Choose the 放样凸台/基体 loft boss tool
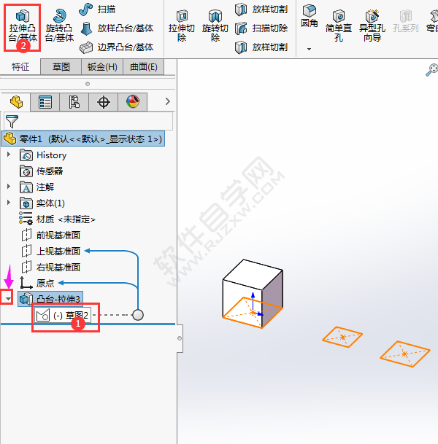The image size is (438, 444). (117, 28)
